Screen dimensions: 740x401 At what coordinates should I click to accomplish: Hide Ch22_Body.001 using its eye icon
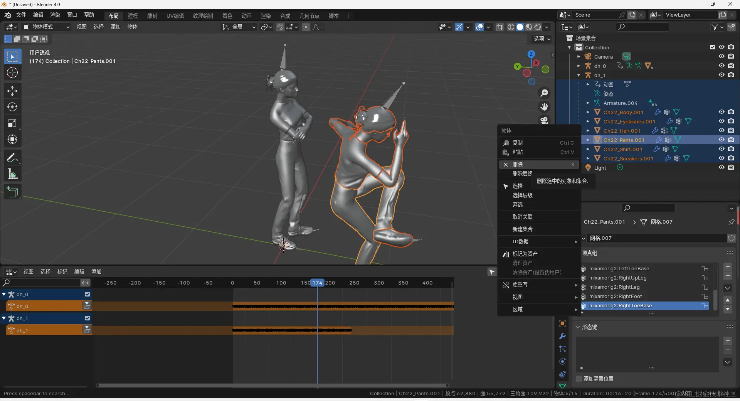tap(721, 112)
